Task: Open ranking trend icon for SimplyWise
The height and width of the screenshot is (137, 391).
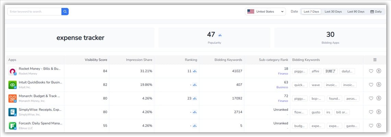Action: point(195,112)
